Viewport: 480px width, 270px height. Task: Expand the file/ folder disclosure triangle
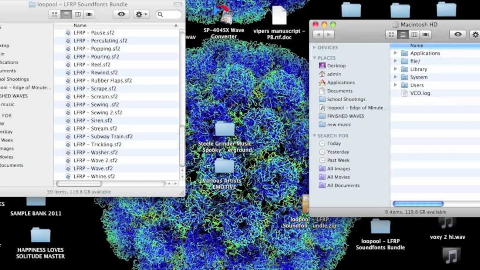tap(395, 61)
